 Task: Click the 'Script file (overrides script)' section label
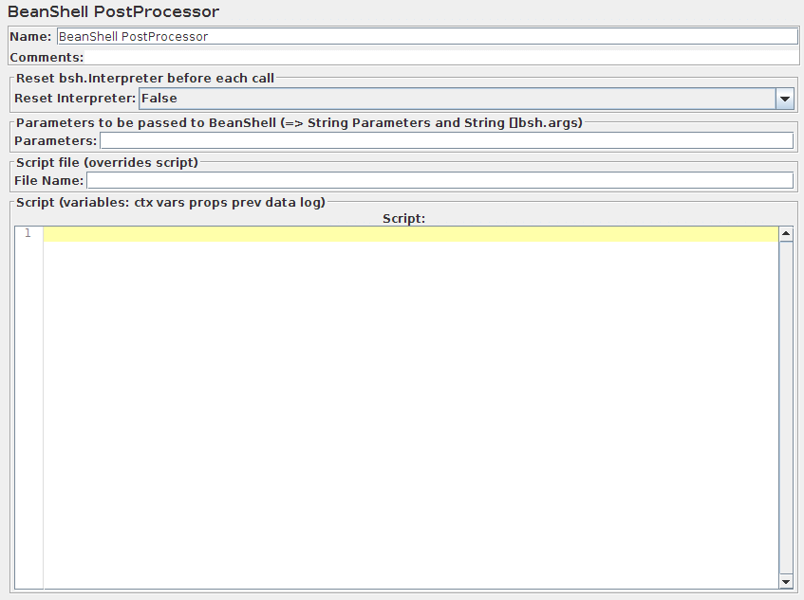tap(109, 162)
